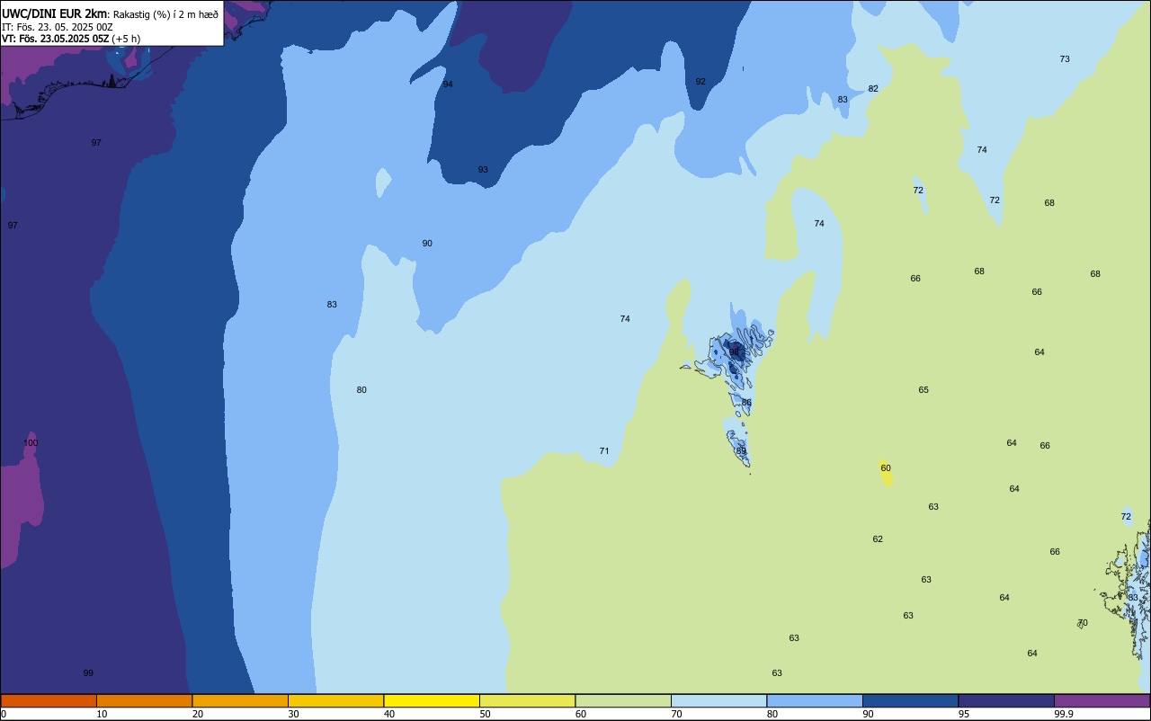Select the humidity value 92 on the map

[700, 82]
